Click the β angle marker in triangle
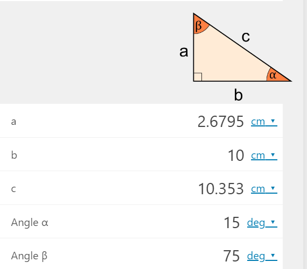The width and height of the screenshot is (307, 269). click(199, 25)
